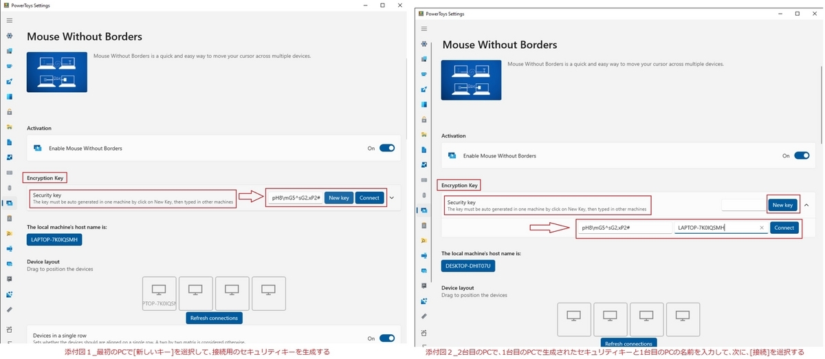Click Refresh connections in right window
825x359 pixels.
coord(629,343)
